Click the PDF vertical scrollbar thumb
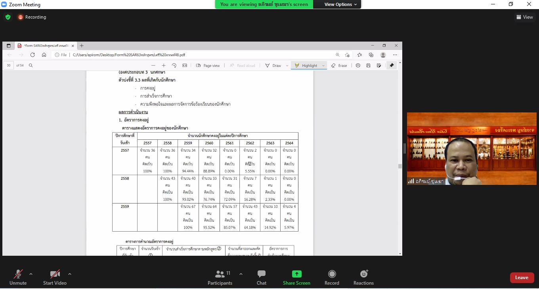 coord(400,166)
